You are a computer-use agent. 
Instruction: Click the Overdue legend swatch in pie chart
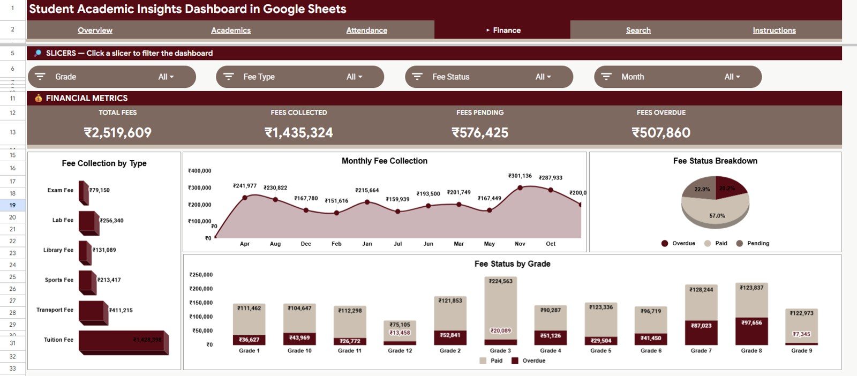[665, 243]
